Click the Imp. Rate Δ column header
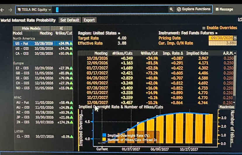The width and height of the screenshot is (242, 155). pos(173,53)
